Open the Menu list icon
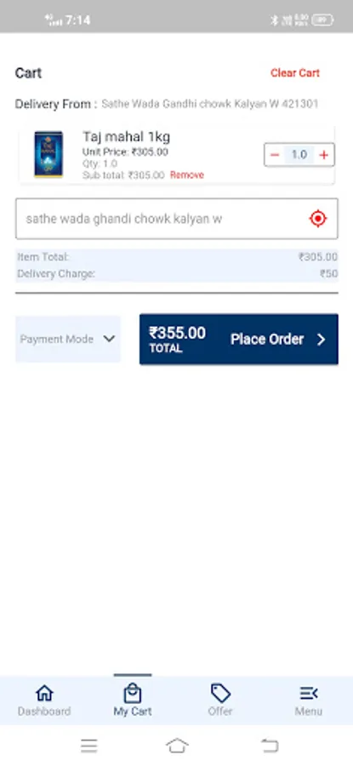Image resolution: width=353 pixels, height=766 pixels. [309, 693]
